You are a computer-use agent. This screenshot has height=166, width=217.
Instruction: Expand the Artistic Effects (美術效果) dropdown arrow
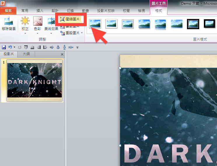click(51, 33)
